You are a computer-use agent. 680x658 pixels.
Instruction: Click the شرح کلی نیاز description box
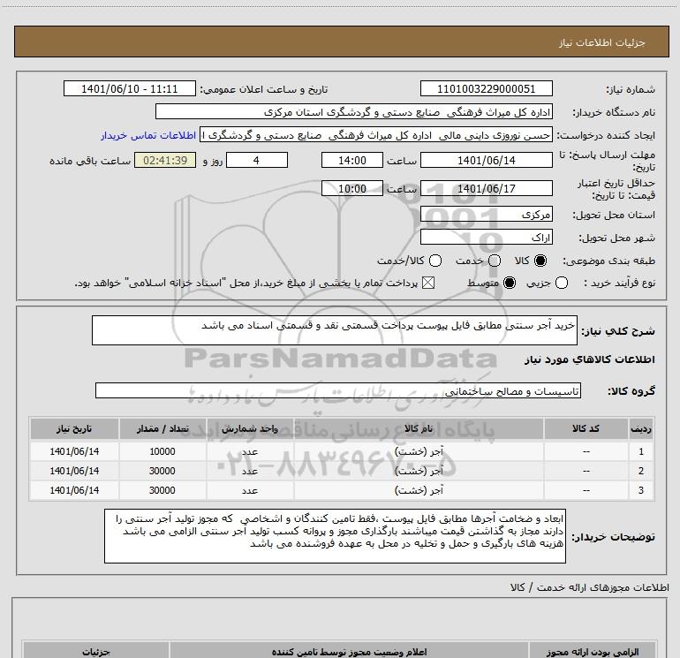335,330
